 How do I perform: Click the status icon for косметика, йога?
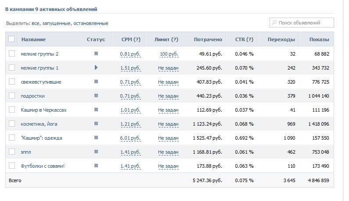click(x=96, y=123)
